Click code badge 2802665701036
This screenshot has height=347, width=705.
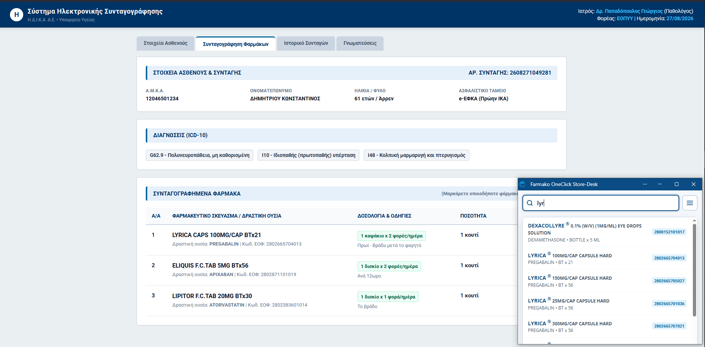point(669,304)
